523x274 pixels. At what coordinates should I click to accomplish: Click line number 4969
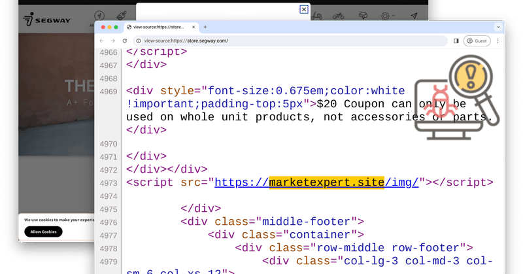[x=109, y=92]
